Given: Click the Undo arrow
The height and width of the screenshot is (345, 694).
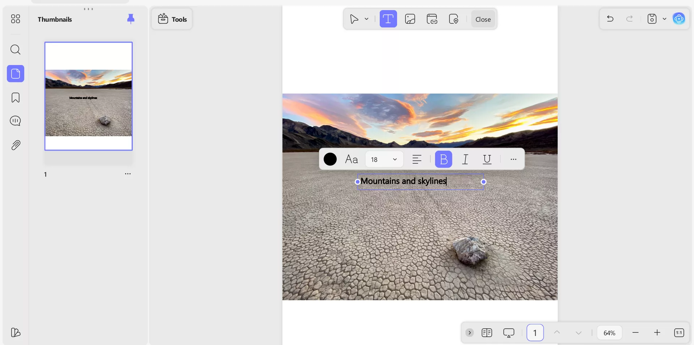Looking at the screenshot, I should point(610,19).
